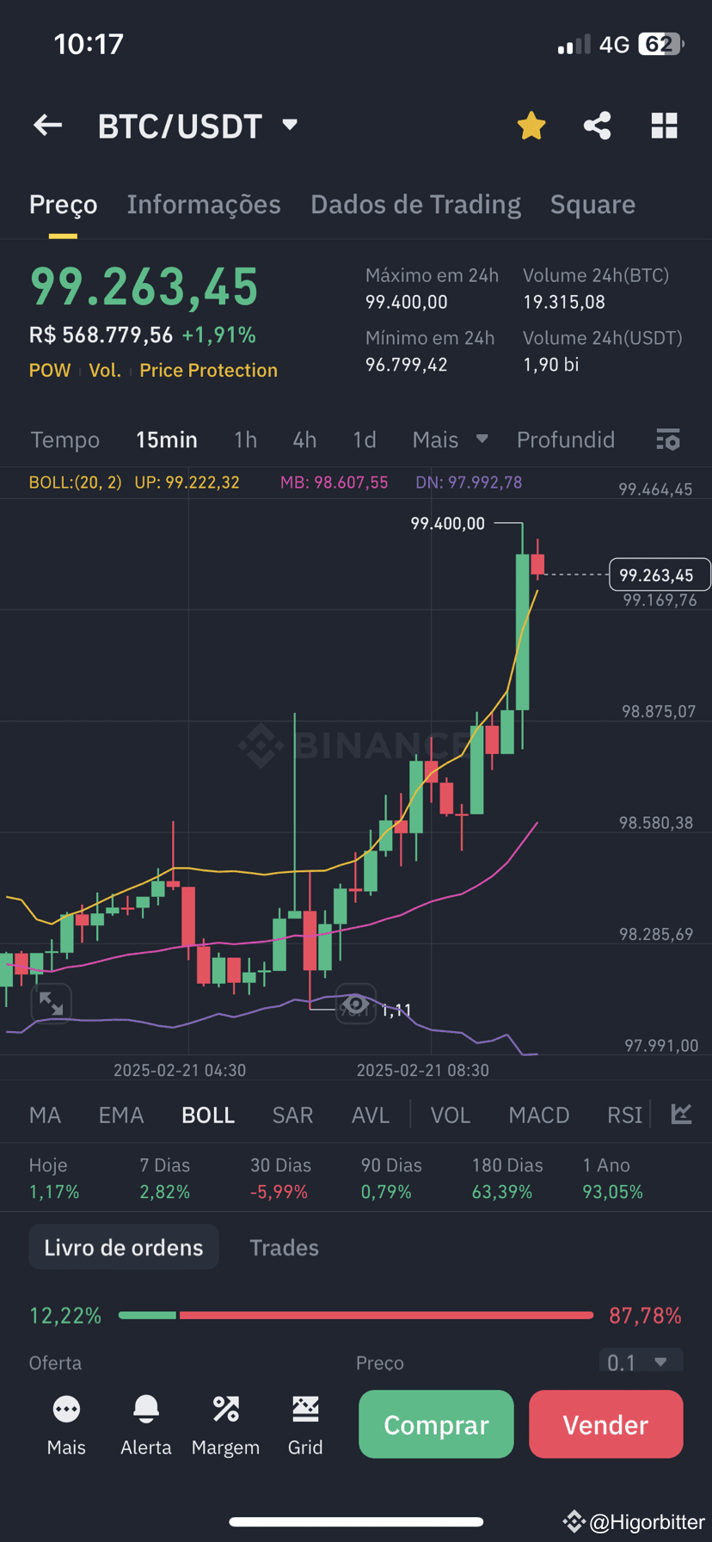The width and height of the screenshot is (712, 1542).
Task: Tap the back arrow icon
Action: pos(47,126)
